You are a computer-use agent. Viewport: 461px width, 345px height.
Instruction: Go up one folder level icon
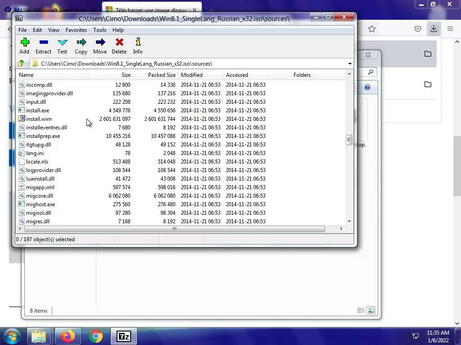pyautogui.click(x=21, y=63)
